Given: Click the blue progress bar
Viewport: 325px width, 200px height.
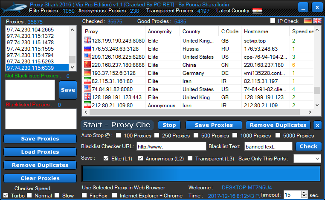Looking at the screenshot, I should click(x=201, y=175).
